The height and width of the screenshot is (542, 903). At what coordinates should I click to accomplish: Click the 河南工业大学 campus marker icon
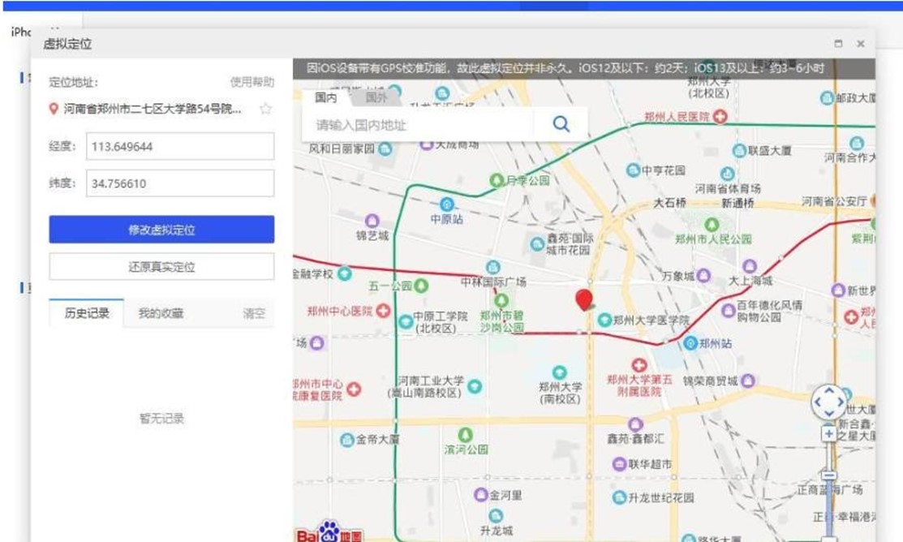475,386
